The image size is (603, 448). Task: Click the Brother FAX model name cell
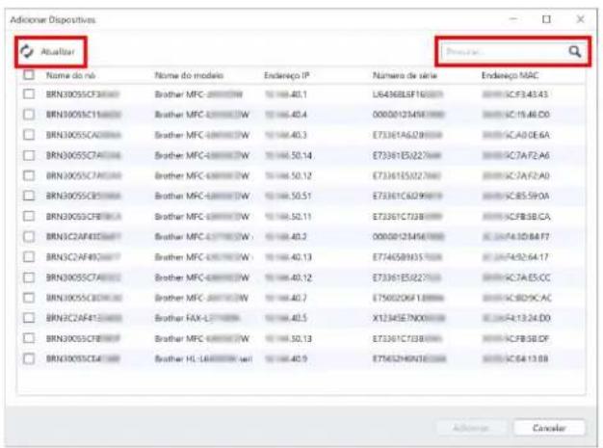[x=197, y=318]
